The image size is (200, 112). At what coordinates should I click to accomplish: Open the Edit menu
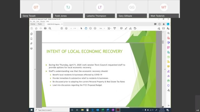pos(34,21)
